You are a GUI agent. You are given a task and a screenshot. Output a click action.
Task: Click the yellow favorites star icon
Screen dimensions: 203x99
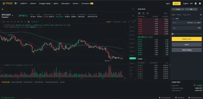click(x=3, y=9)
